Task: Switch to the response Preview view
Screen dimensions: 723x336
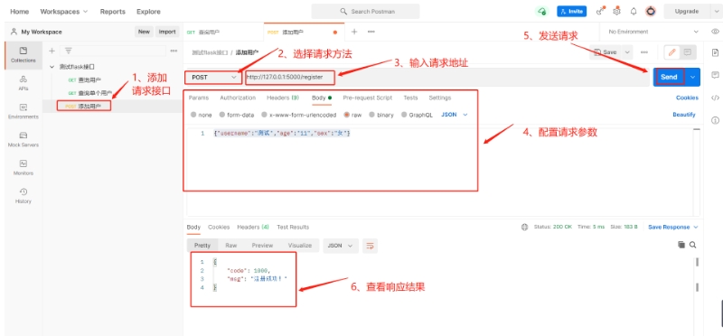Action: tap(262, 246)
